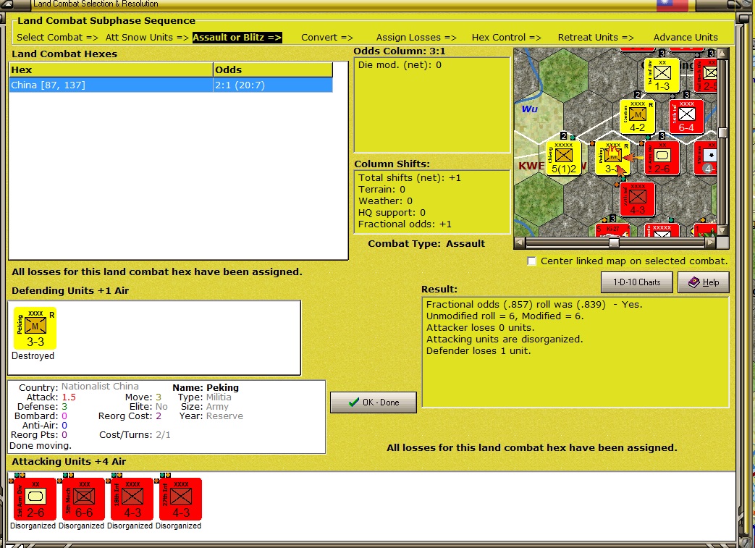755x548 pixels.
Task: Click the 'Die mod. (net): 0' text
Action: [400, 64]
